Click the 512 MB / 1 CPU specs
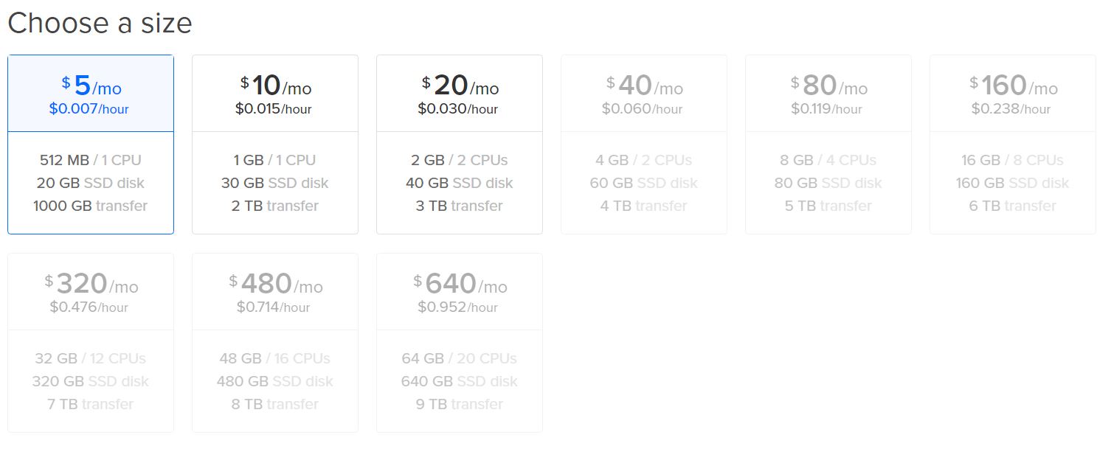 coord(90,160)
